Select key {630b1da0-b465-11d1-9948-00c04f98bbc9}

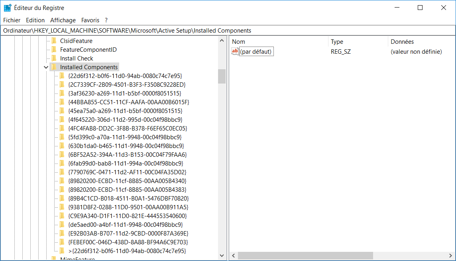point(126,146)
